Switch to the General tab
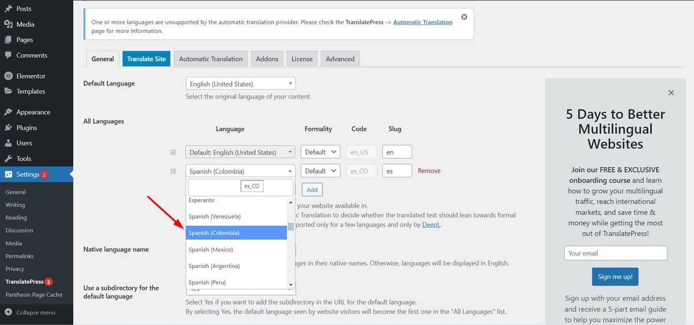This screenshot has height=325, width=694. (x=102, y=59)
